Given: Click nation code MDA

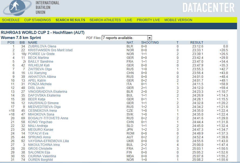Looking at the screenshot, I should tap(130, 156).
